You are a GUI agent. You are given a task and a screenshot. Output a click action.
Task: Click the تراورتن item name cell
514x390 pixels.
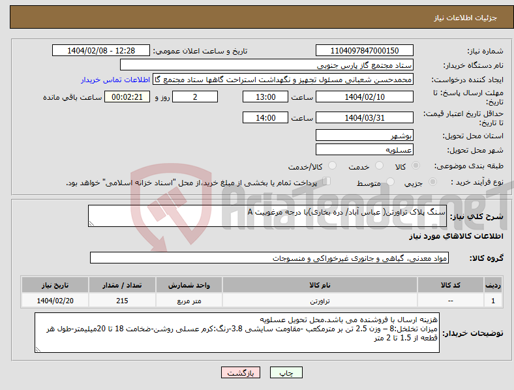coord(320,301)
